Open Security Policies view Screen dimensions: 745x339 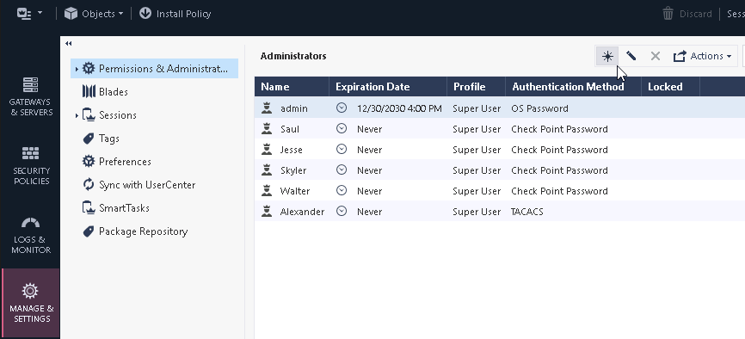pyautogui.click(x=31, y=165)
